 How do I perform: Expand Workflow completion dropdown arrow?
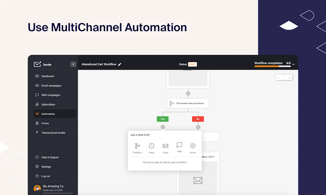[293, 64]
